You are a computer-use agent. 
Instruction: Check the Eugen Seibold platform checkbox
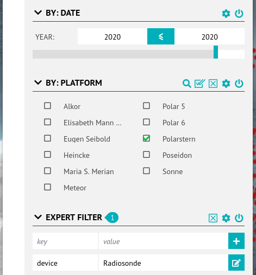(47, 138)
